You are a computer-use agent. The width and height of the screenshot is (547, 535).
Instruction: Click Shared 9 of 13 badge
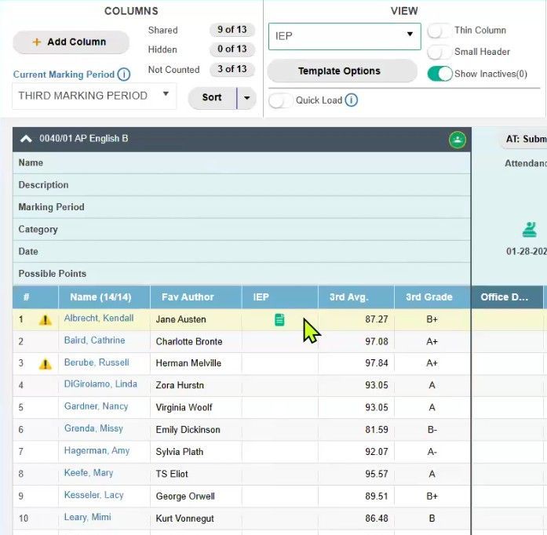(x=232, y=30)
